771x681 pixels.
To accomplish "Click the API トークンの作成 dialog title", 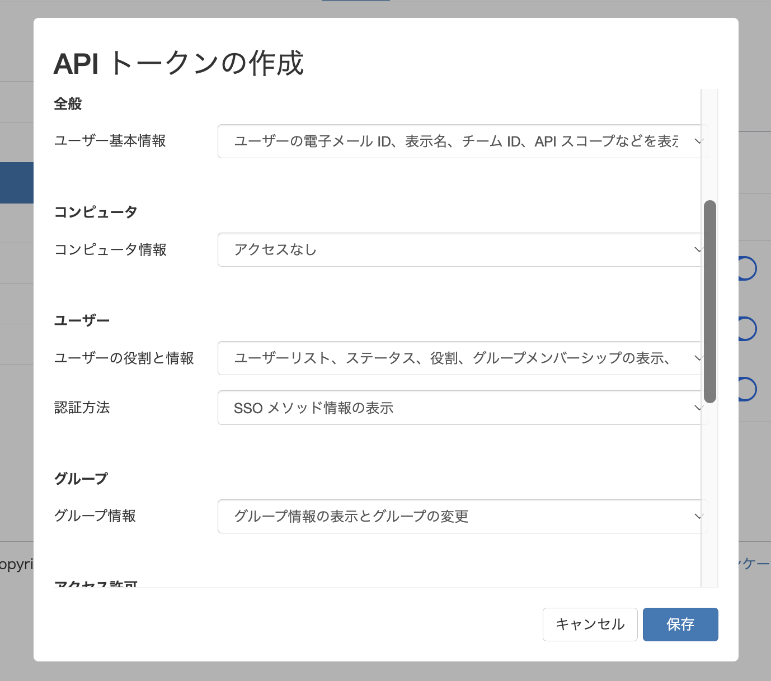I will pos(178,63).
